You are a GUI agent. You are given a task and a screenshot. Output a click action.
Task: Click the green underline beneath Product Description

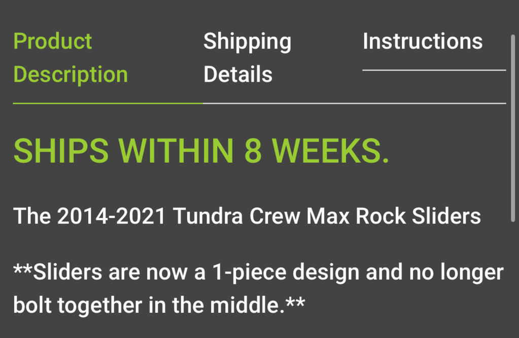(108, 103)
